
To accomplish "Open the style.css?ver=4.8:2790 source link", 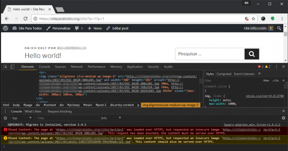I will (265, 96).
